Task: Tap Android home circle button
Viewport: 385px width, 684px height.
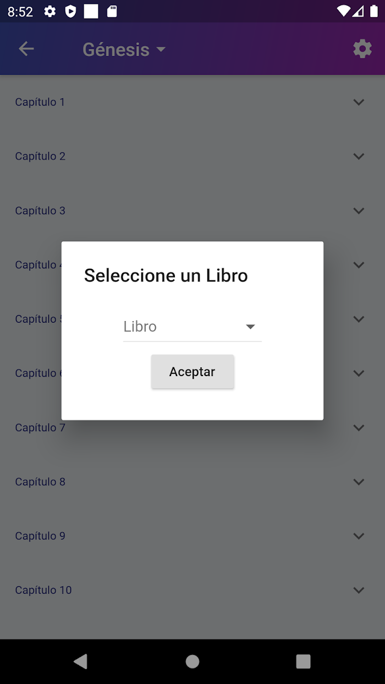Action: [193, 661]
